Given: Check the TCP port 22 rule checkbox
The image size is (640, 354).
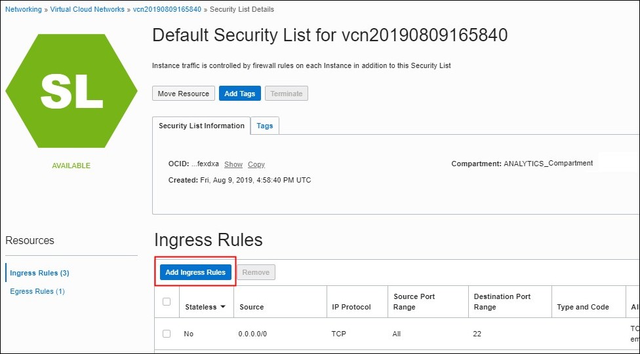Looking at the screenshot, I should coord(167,334).
